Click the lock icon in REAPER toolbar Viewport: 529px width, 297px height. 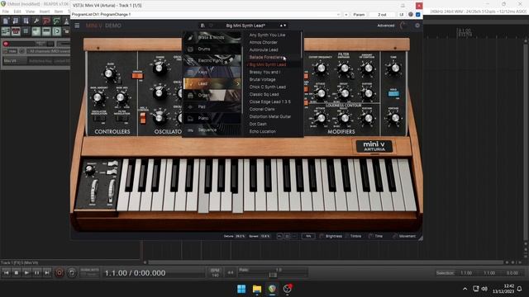click(66, 31)
